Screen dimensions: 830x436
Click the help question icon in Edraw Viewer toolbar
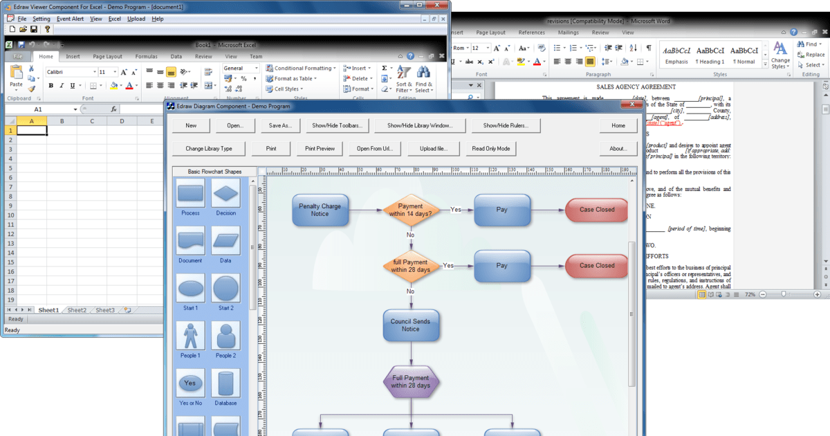pos(48,29)
